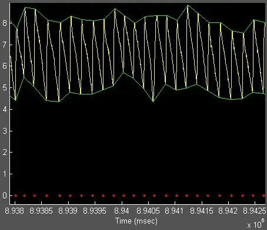Click the tallest peak of the green upper envelope
The image size is (267, 230).
[x=188, y=5]
